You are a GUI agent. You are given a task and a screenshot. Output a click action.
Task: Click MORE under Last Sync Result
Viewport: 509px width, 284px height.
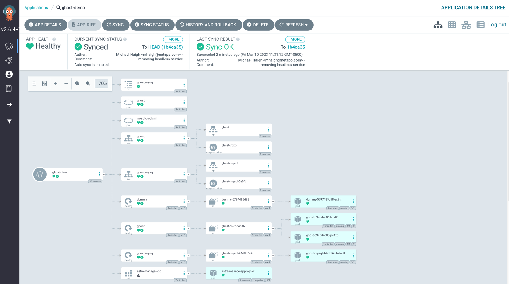pos(295,39)
